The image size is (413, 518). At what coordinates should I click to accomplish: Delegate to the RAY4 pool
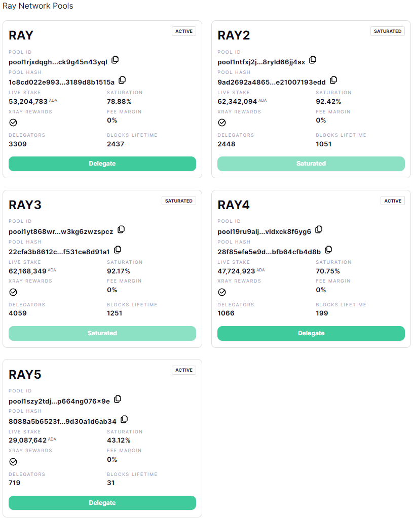coord(311,333)
